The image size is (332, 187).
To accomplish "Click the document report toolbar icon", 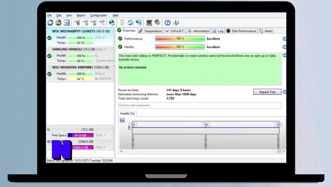I will pos(122,22).
